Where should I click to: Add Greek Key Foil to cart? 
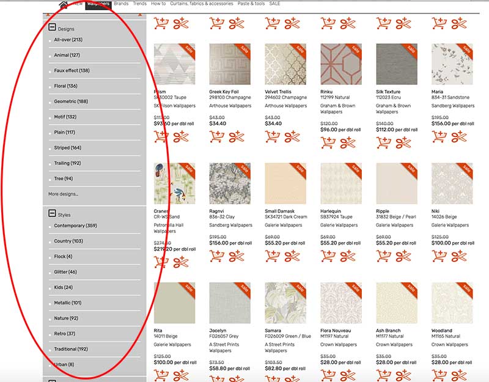click(x=217, y=137)
